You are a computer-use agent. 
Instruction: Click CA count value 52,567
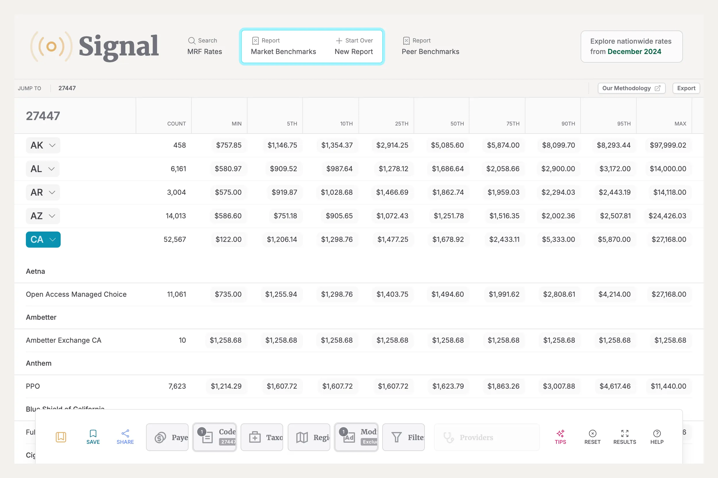(175, 239)
